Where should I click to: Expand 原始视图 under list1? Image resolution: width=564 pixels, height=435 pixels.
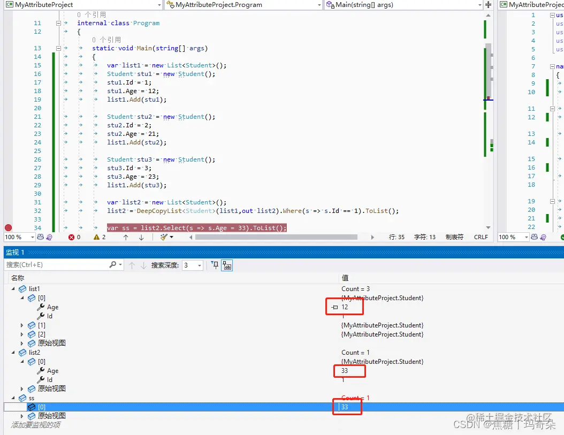click(22, 344)
